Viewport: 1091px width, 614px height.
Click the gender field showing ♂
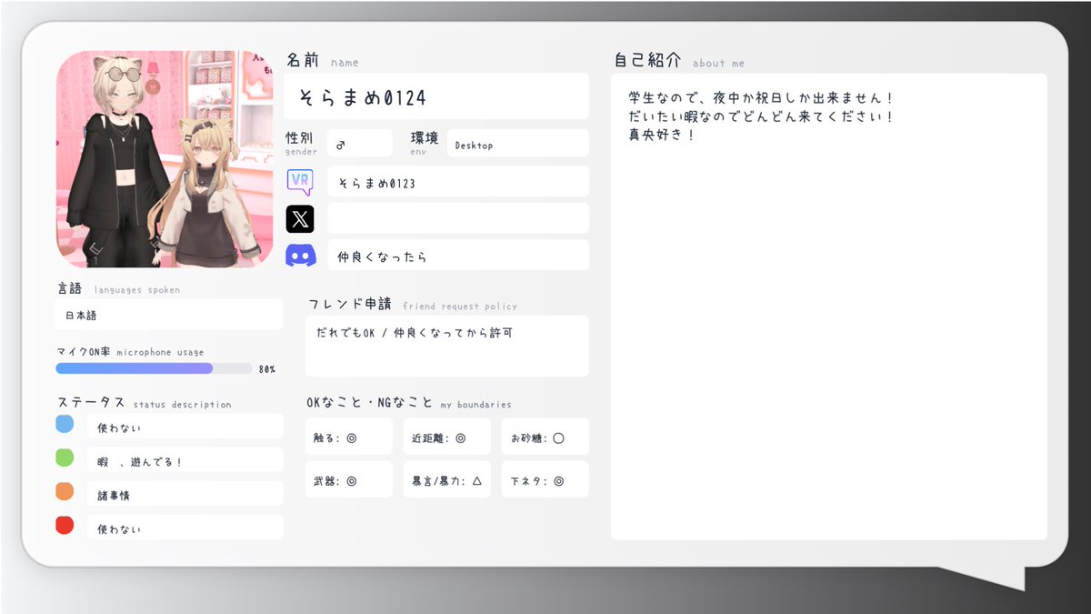coord(359,144)
